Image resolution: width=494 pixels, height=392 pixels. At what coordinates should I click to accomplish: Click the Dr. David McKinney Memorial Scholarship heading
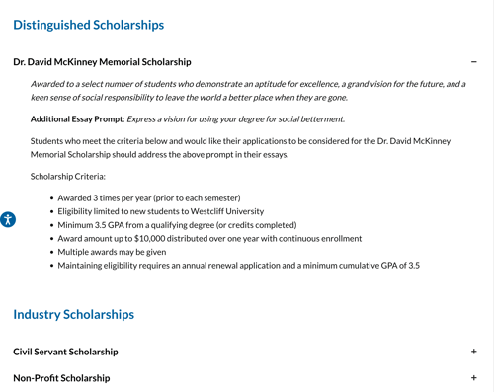click(x=102, y=62)
